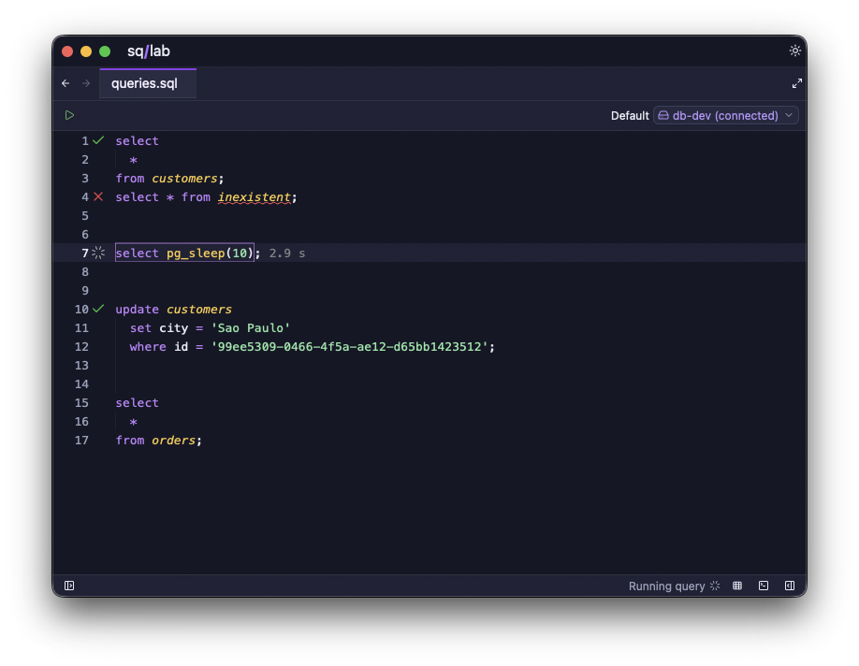Open the results table grid icon
Viewport: 859px width, 666px height.
[737, 586]
